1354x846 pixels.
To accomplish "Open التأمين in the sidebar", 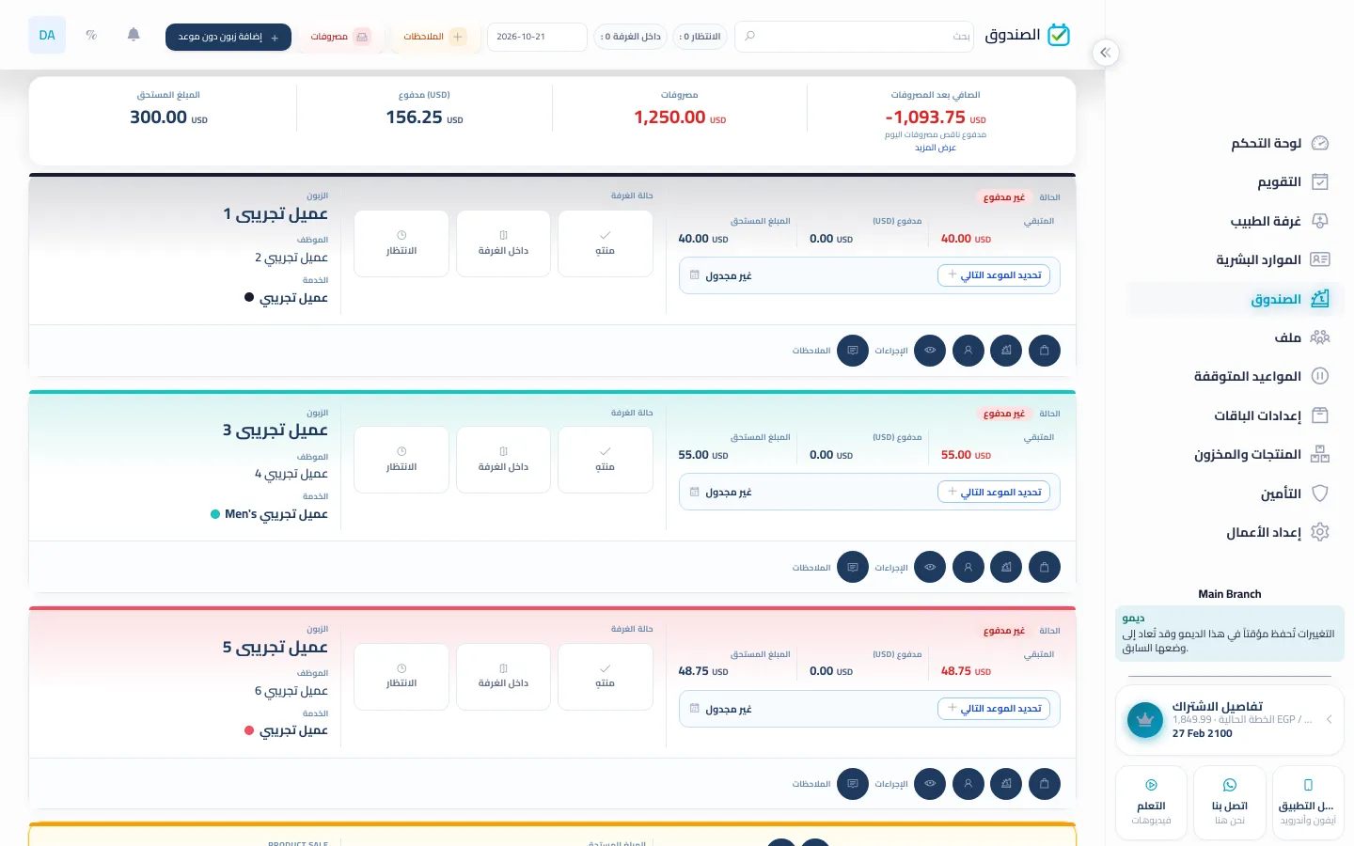I will pyautogui.click(x=1236, y=493).
